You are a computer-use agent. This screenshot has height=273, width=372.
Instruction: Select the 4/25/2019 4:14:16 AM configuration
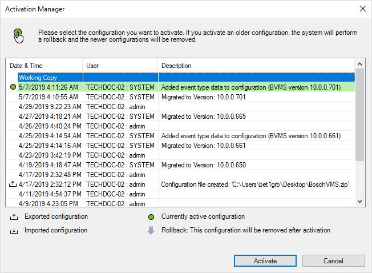tap(180, 146)
